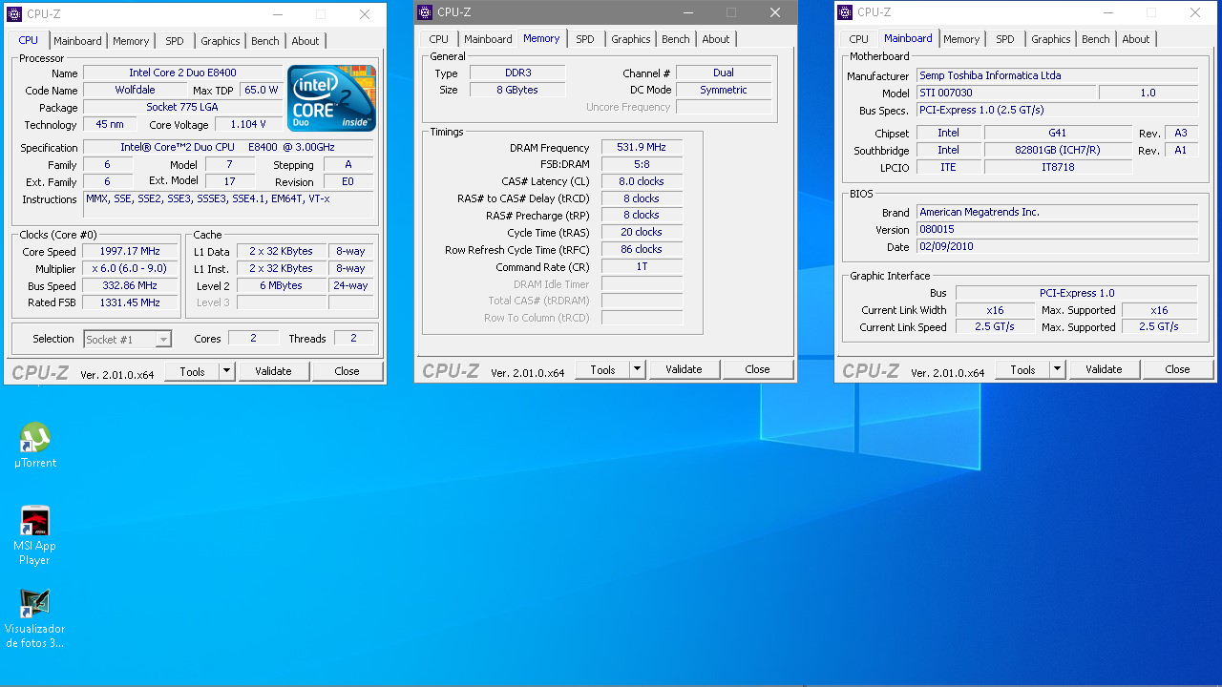
Task: Click BIOS Brand field American Megatrends Inc.
Action: coord(1057,212)
